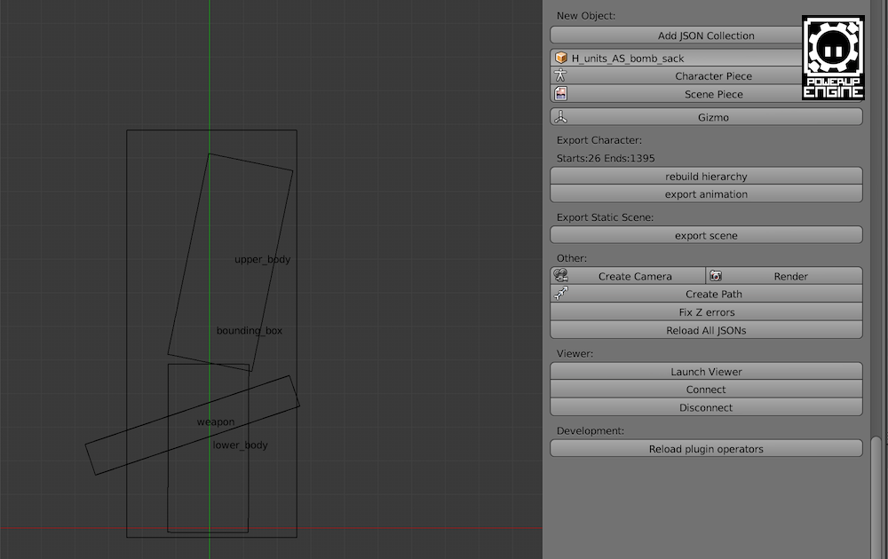The image size is (888, 559).
Task: Select the upper_body label in viewport
Action: [262, 259]
